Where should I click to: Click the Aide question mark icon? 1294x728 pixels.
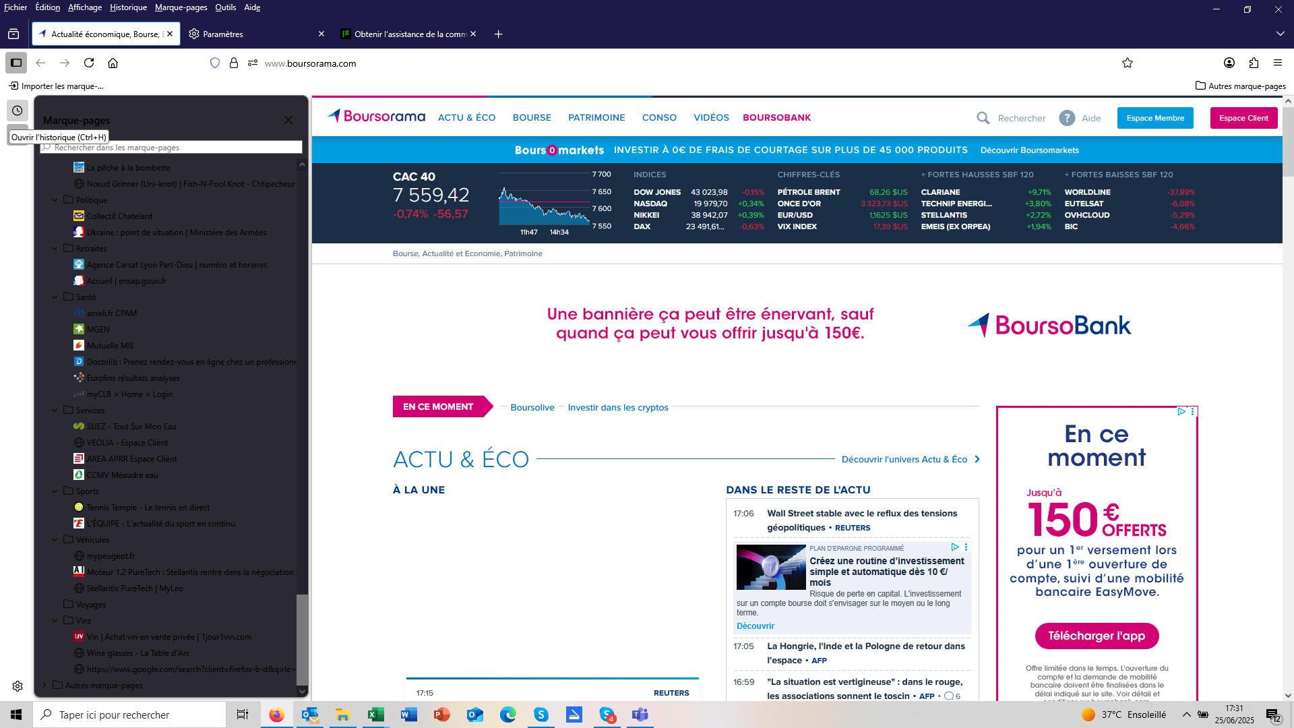[x=1067, y=118]
